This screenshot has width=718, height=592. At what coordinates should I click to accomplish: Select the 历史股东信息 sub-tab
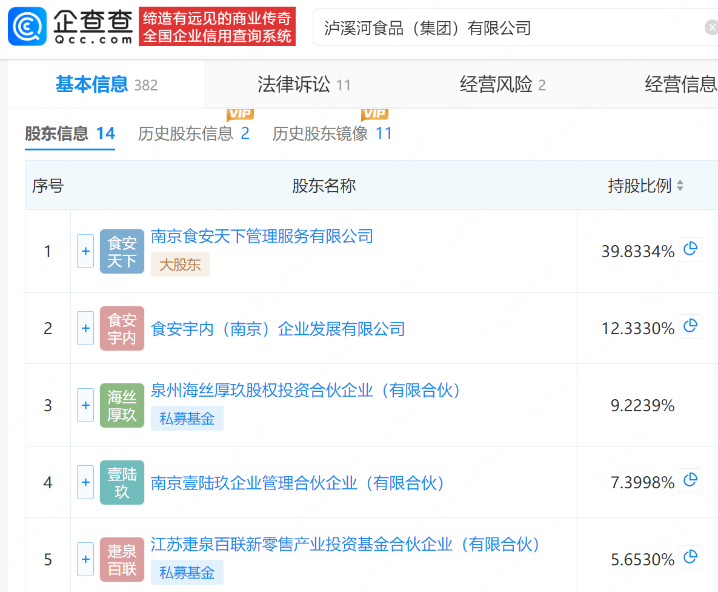[194, 133]
